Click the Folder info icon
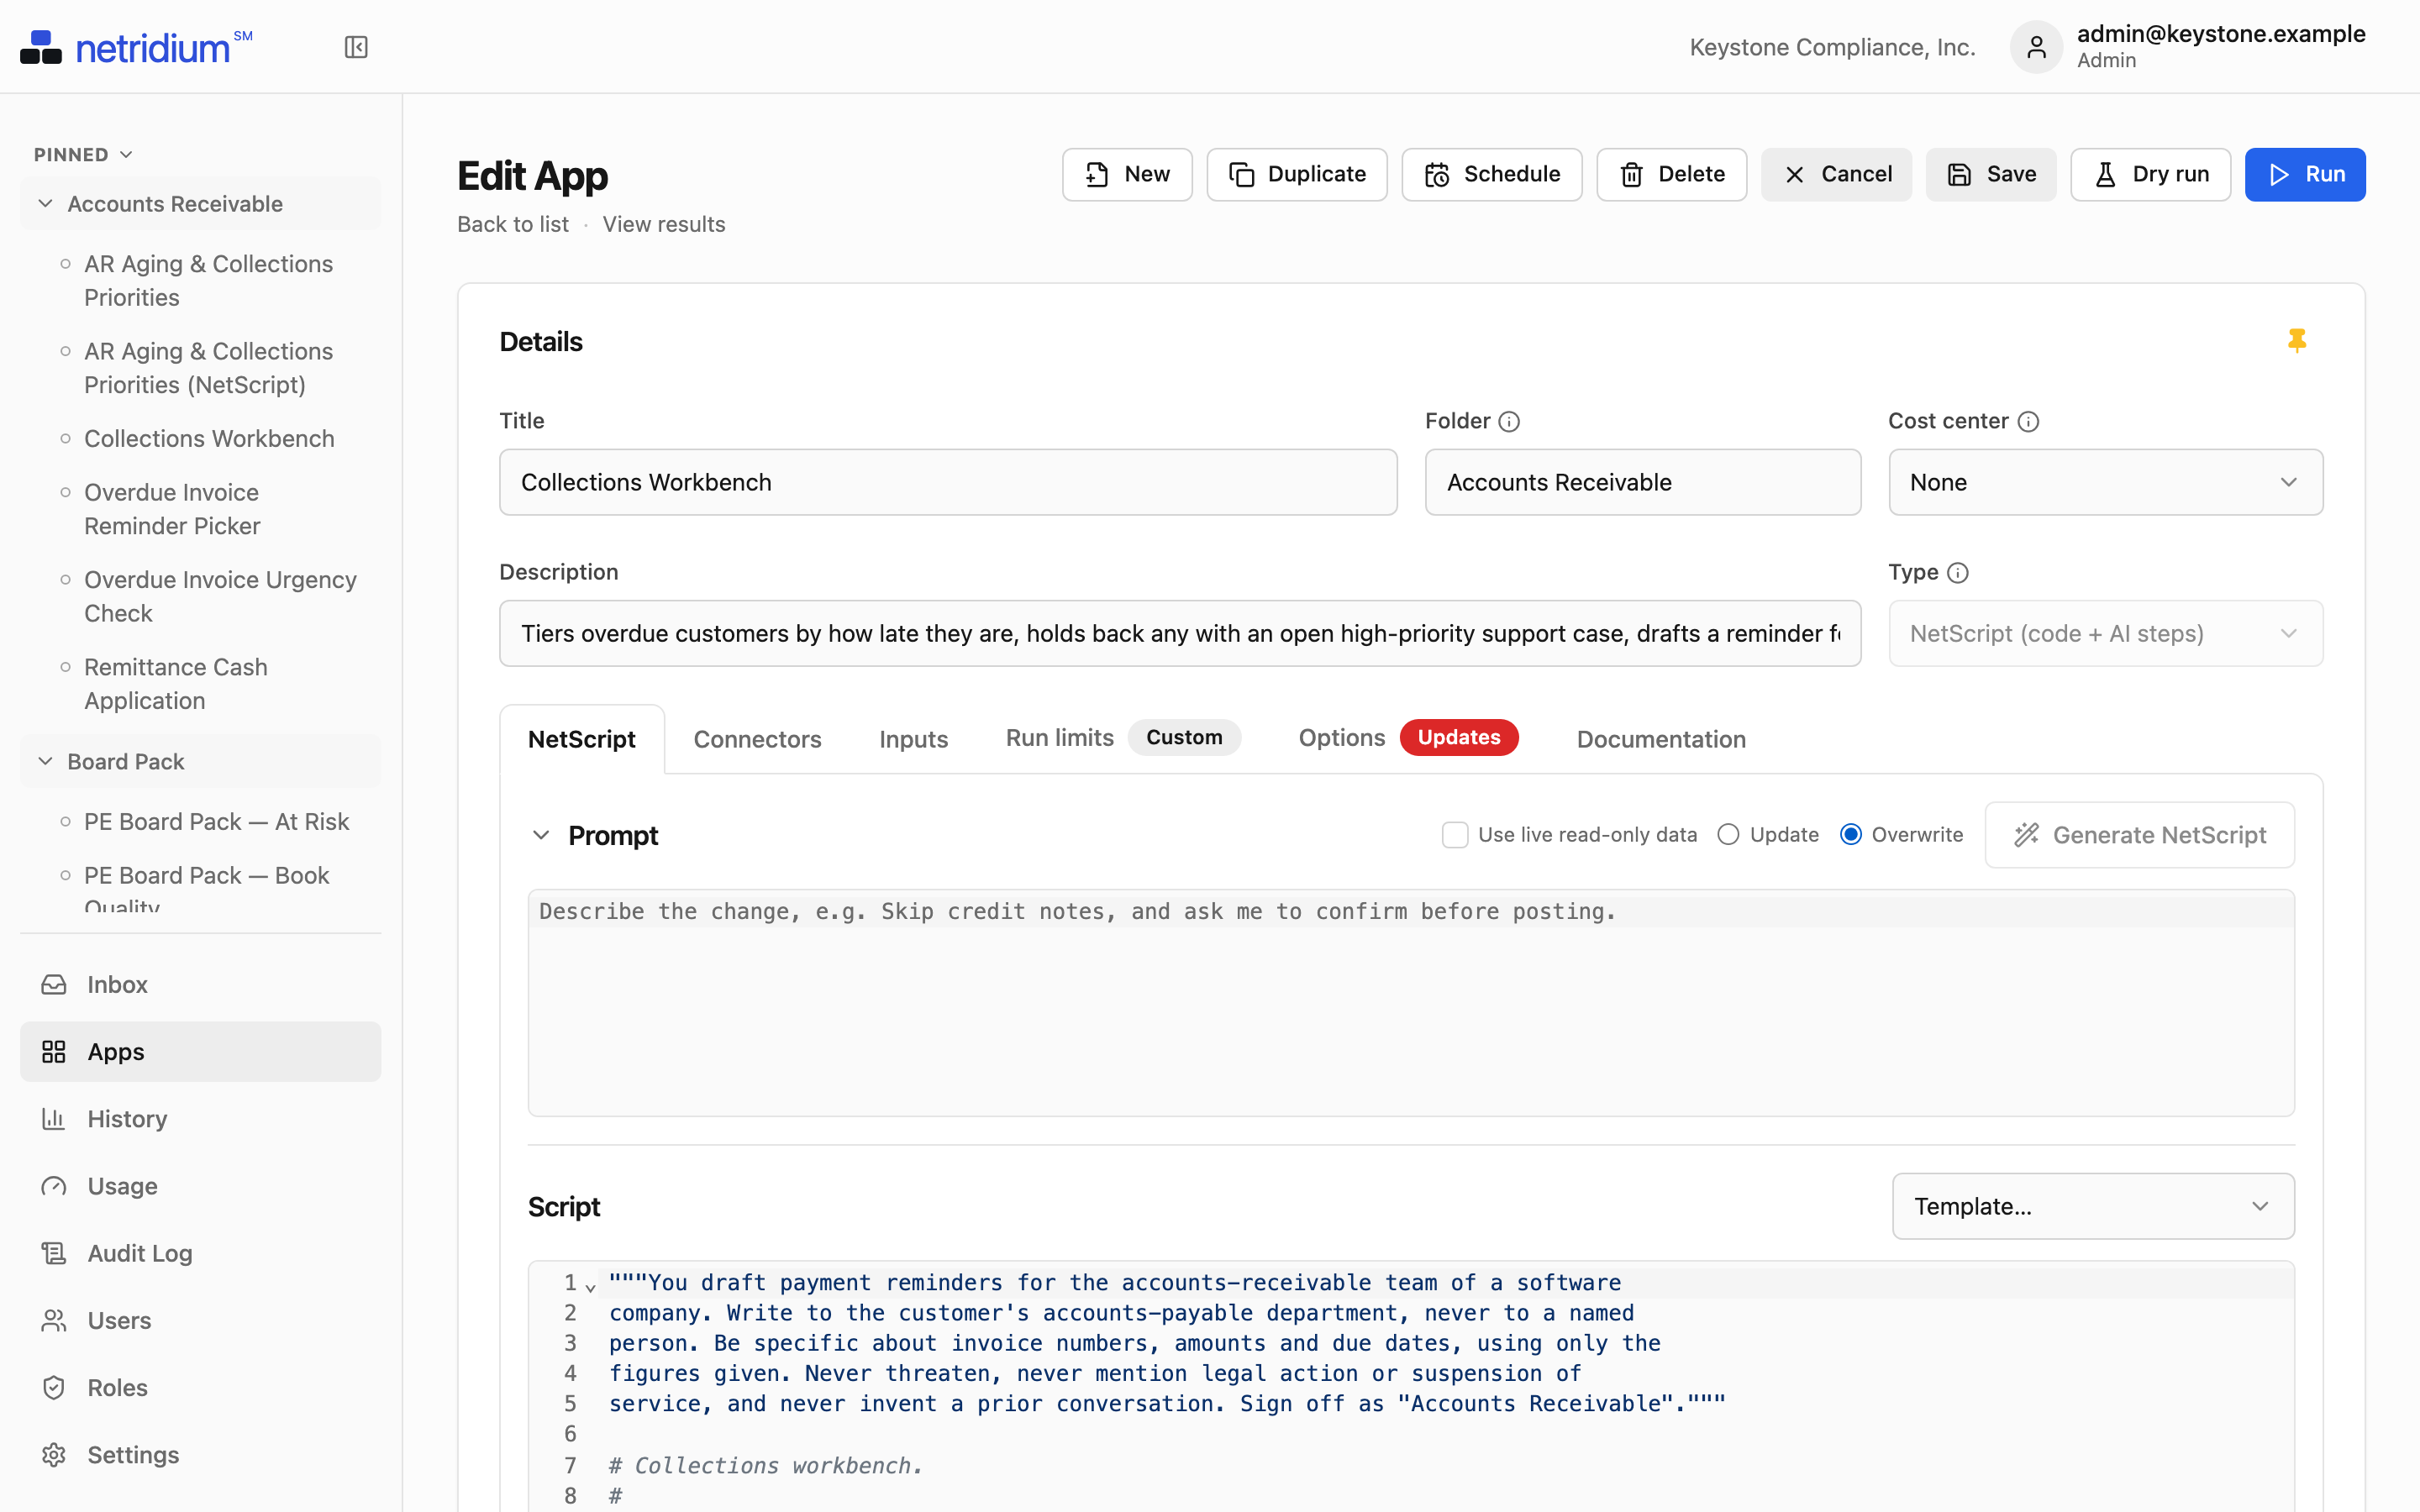Image resolution: width=2420 pixels, height=1512 pixels. point(1509,422)
